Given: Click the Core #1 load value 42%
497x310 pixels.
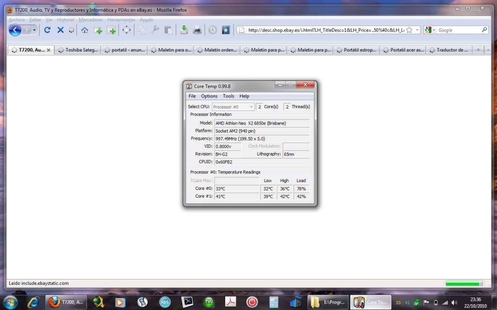Looking at the screenshot, I should click(x=301, y=197).
